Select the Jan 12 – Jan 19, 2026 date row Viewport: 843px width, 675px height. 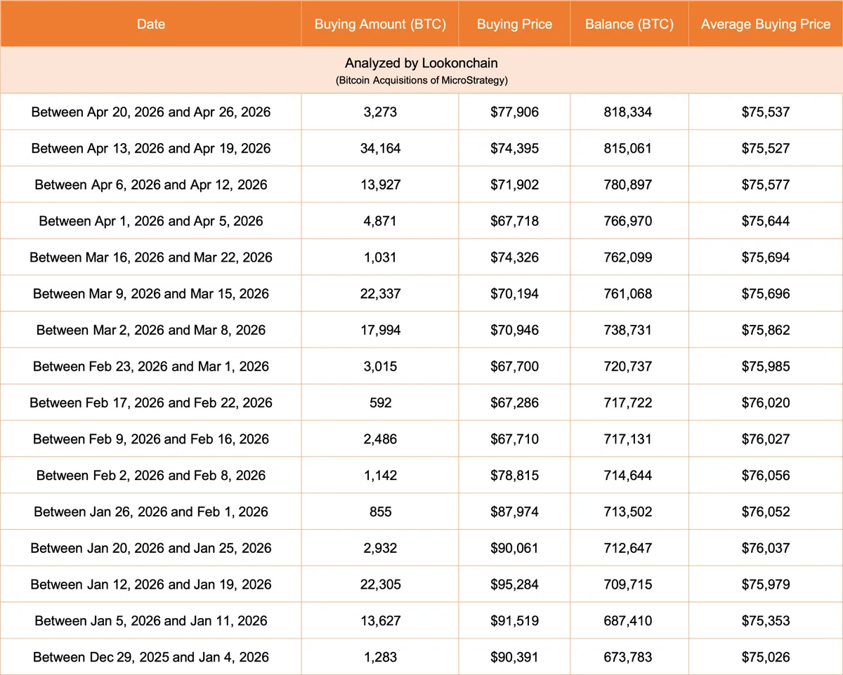pyautogui.click(x=151, y=584)
